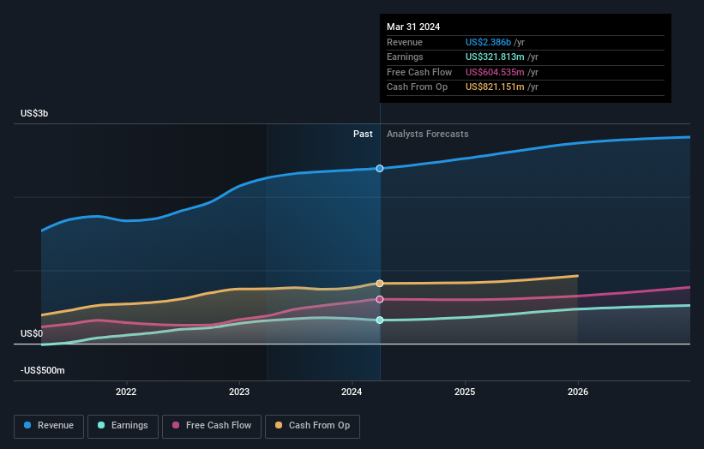Click the Revenue row label in tooltip
The height and width of the screenshot is (449, 704).
[405, 42]
